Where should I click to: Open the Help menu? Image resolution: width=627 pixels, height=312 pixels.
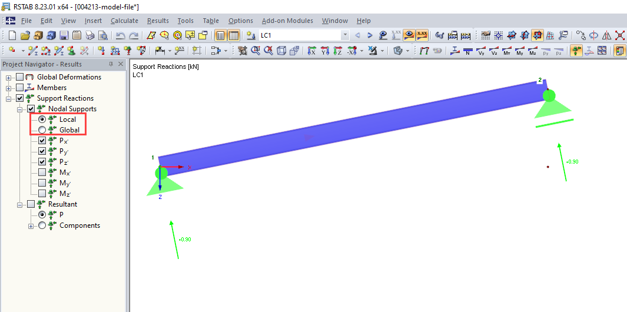[x=363, y=21]
